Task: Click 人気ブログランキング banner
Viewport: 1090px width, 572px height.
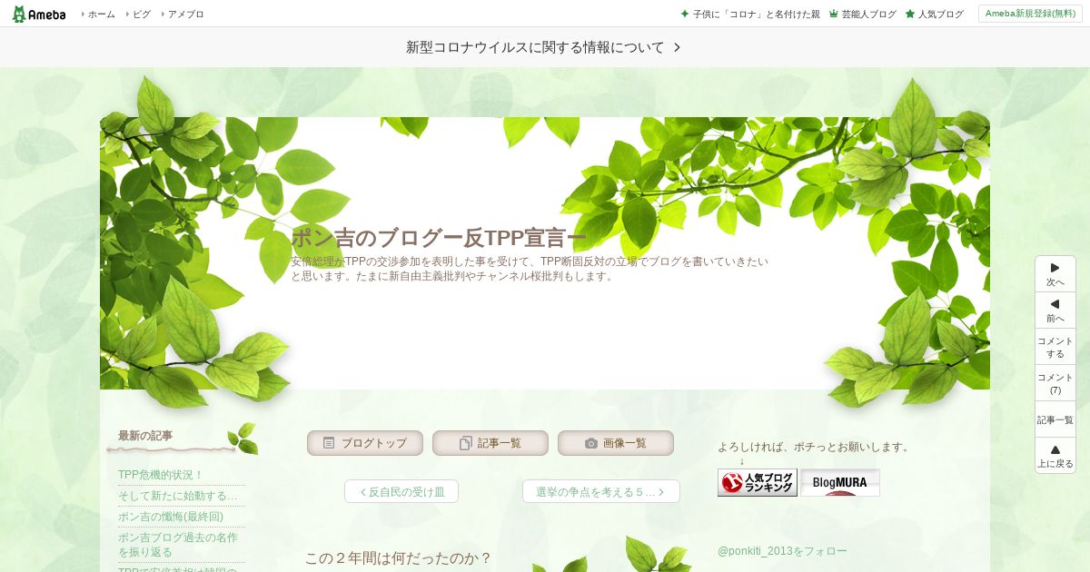Action: (x=758, y=482)
